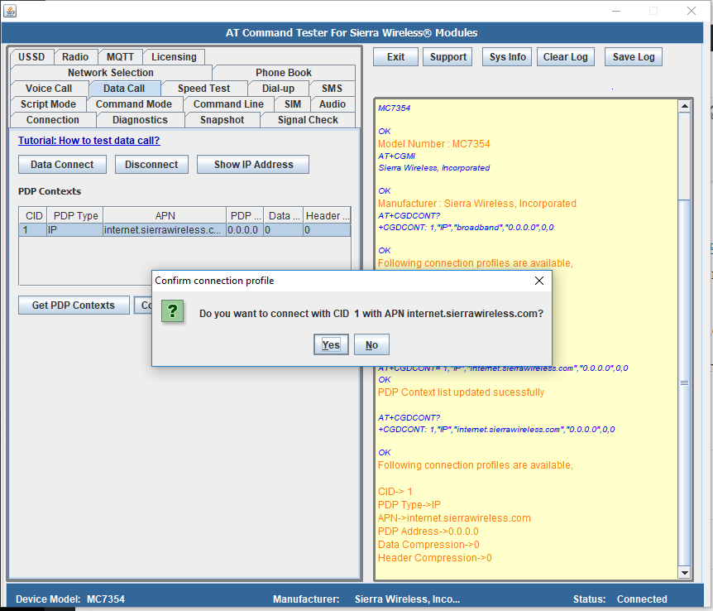This screenshot has width=713, height=611.
Task: Minimize the AT Command Tester window
Action: coord(616,11)
